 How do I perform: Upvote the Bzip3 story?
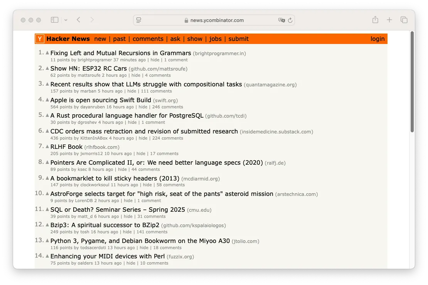[47, 225]
